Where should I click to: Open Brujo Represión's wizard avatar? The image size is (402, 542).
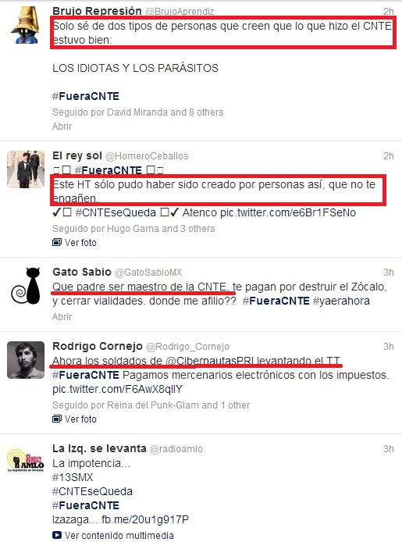pos(26,25)
